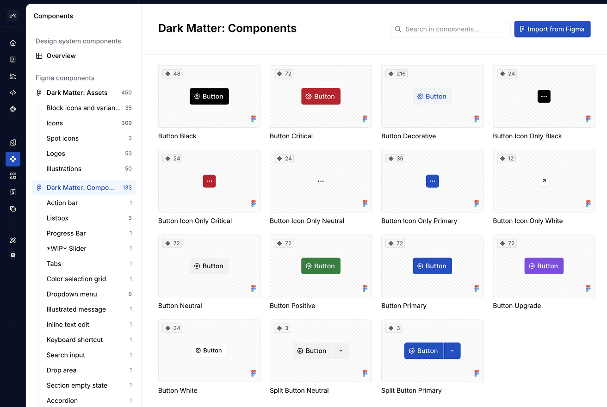The width and height of the screenshot is (607, 407).
Task: Click the Figma logo on Button Black card
Action: tap(254, 119)
